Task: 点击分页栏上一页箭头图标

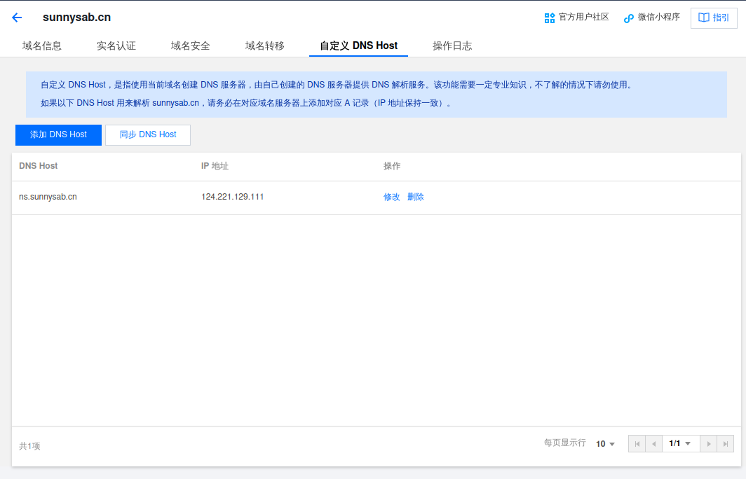Action: click(x=654, y=443)
